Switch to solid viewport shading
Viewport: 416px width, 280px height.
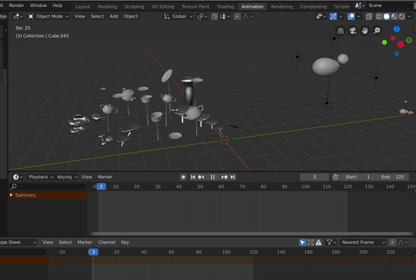point(387,17)
